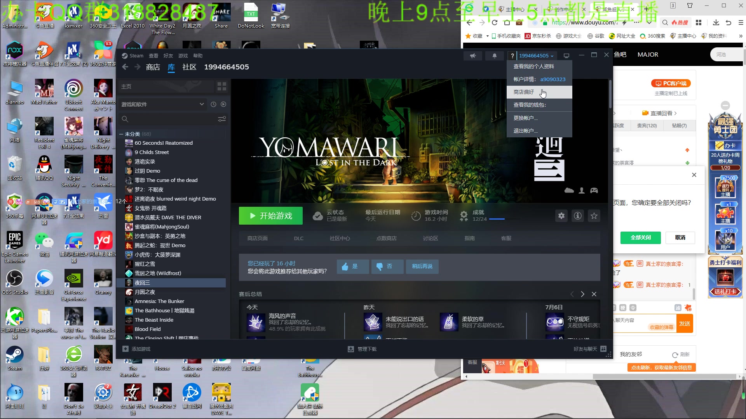Click Steam grid/list view toggle icon

click(222, 86)
